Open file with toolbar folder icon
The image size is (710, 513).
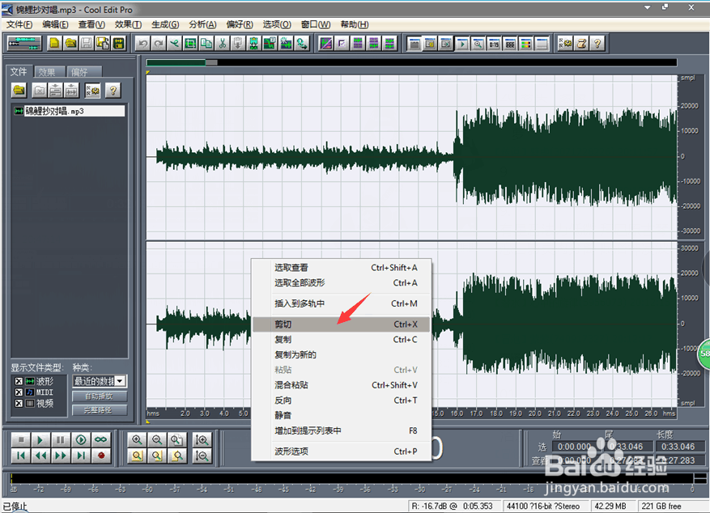(70, 44)
